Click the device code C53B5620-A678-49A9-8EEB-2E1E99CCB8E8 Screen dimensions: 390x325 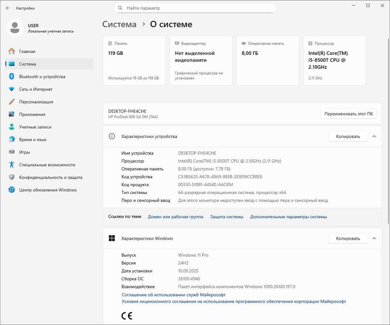point(220,176)
